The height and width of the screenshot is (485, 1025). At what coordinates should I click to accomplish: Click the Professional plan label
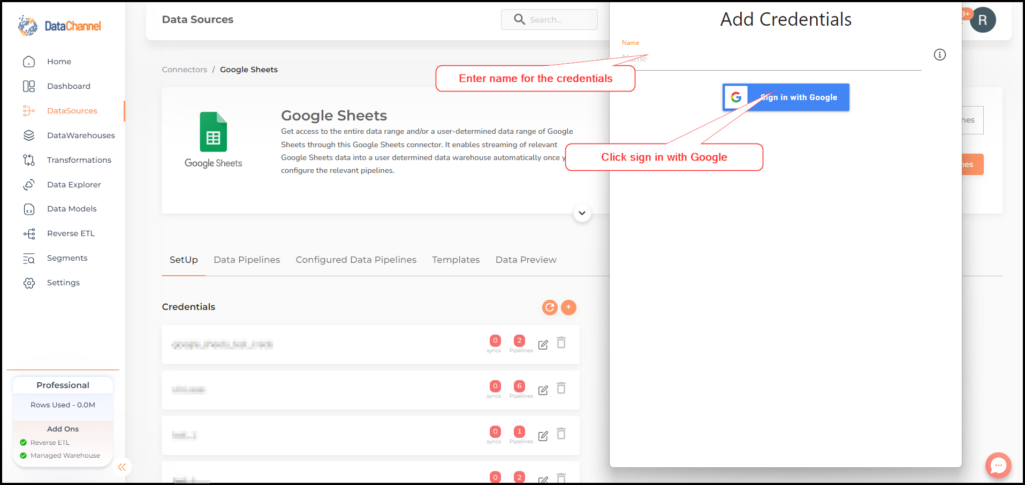tap(63, 385)
